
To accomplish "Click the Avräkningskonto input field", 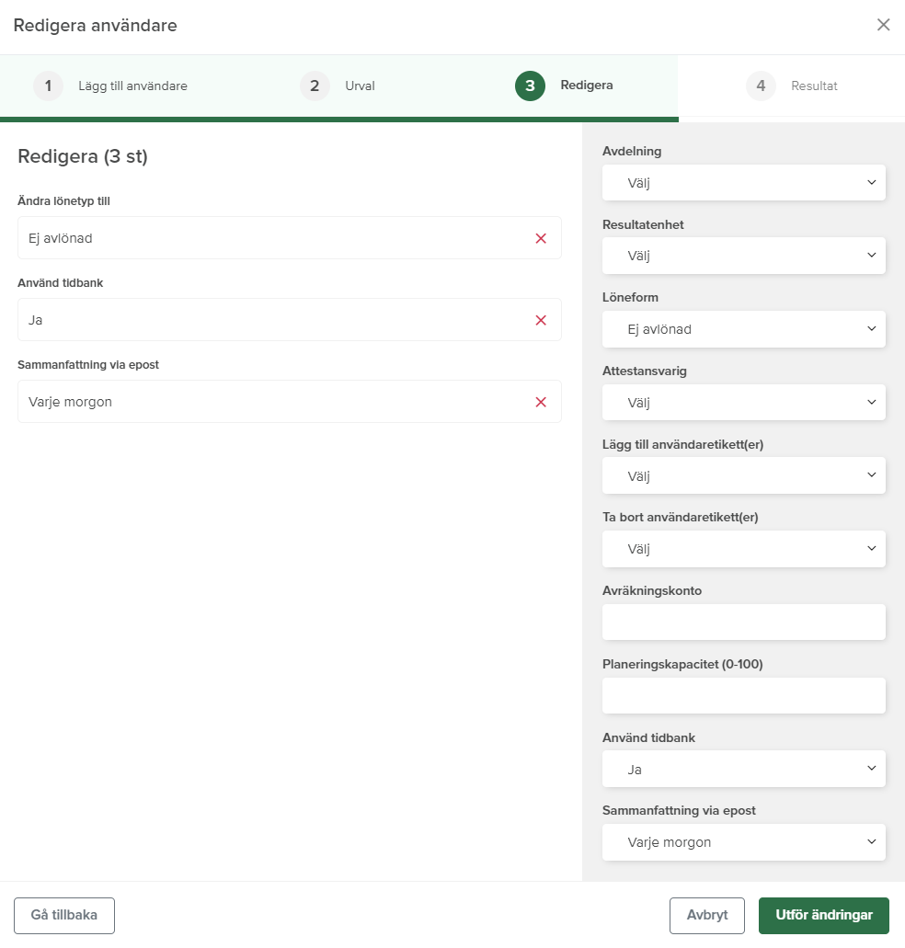I will coord(743,622).
